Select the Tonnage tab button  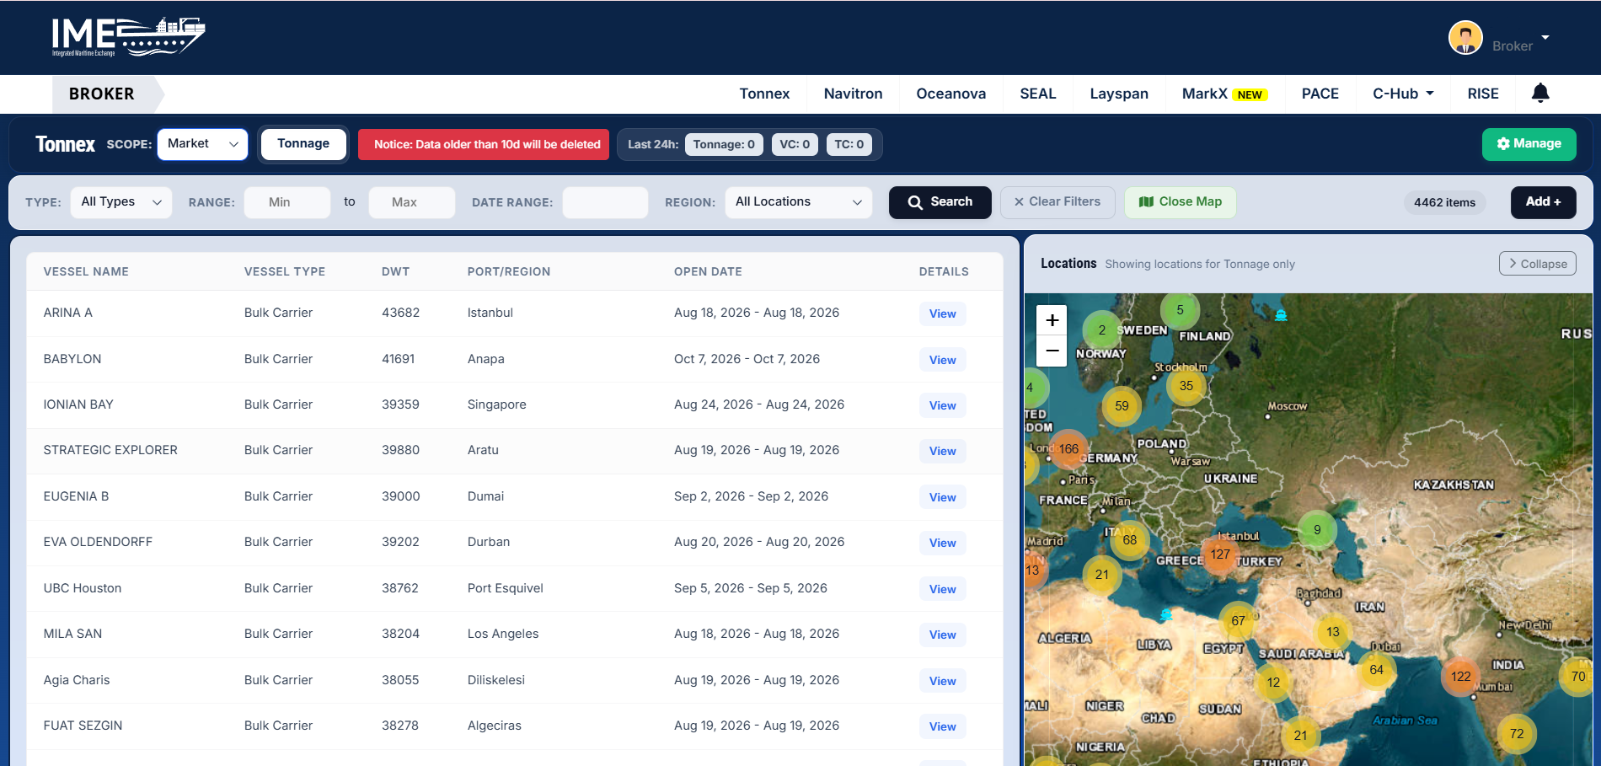(x=303, y=144)
